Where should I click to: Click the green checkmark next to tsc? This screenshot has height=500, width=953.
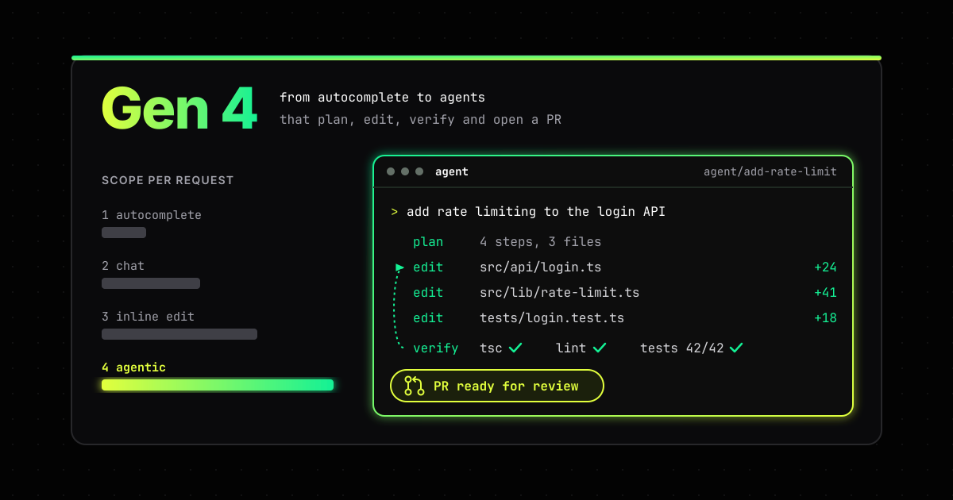(515, 348)
